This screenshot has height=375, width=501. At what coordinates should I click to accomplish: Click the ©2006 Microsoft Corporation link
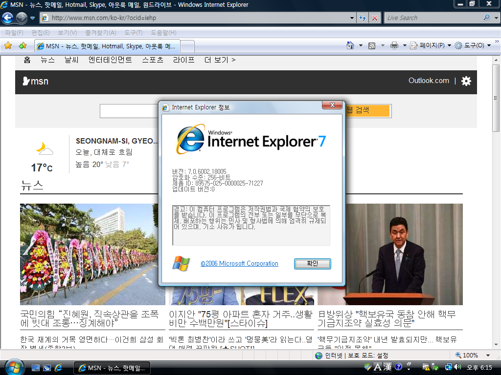239,263
